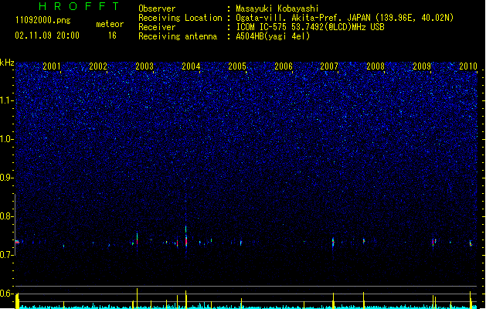486x309 pixels.
Task: Click the 2003 time marker
Action: coord(144,66)
